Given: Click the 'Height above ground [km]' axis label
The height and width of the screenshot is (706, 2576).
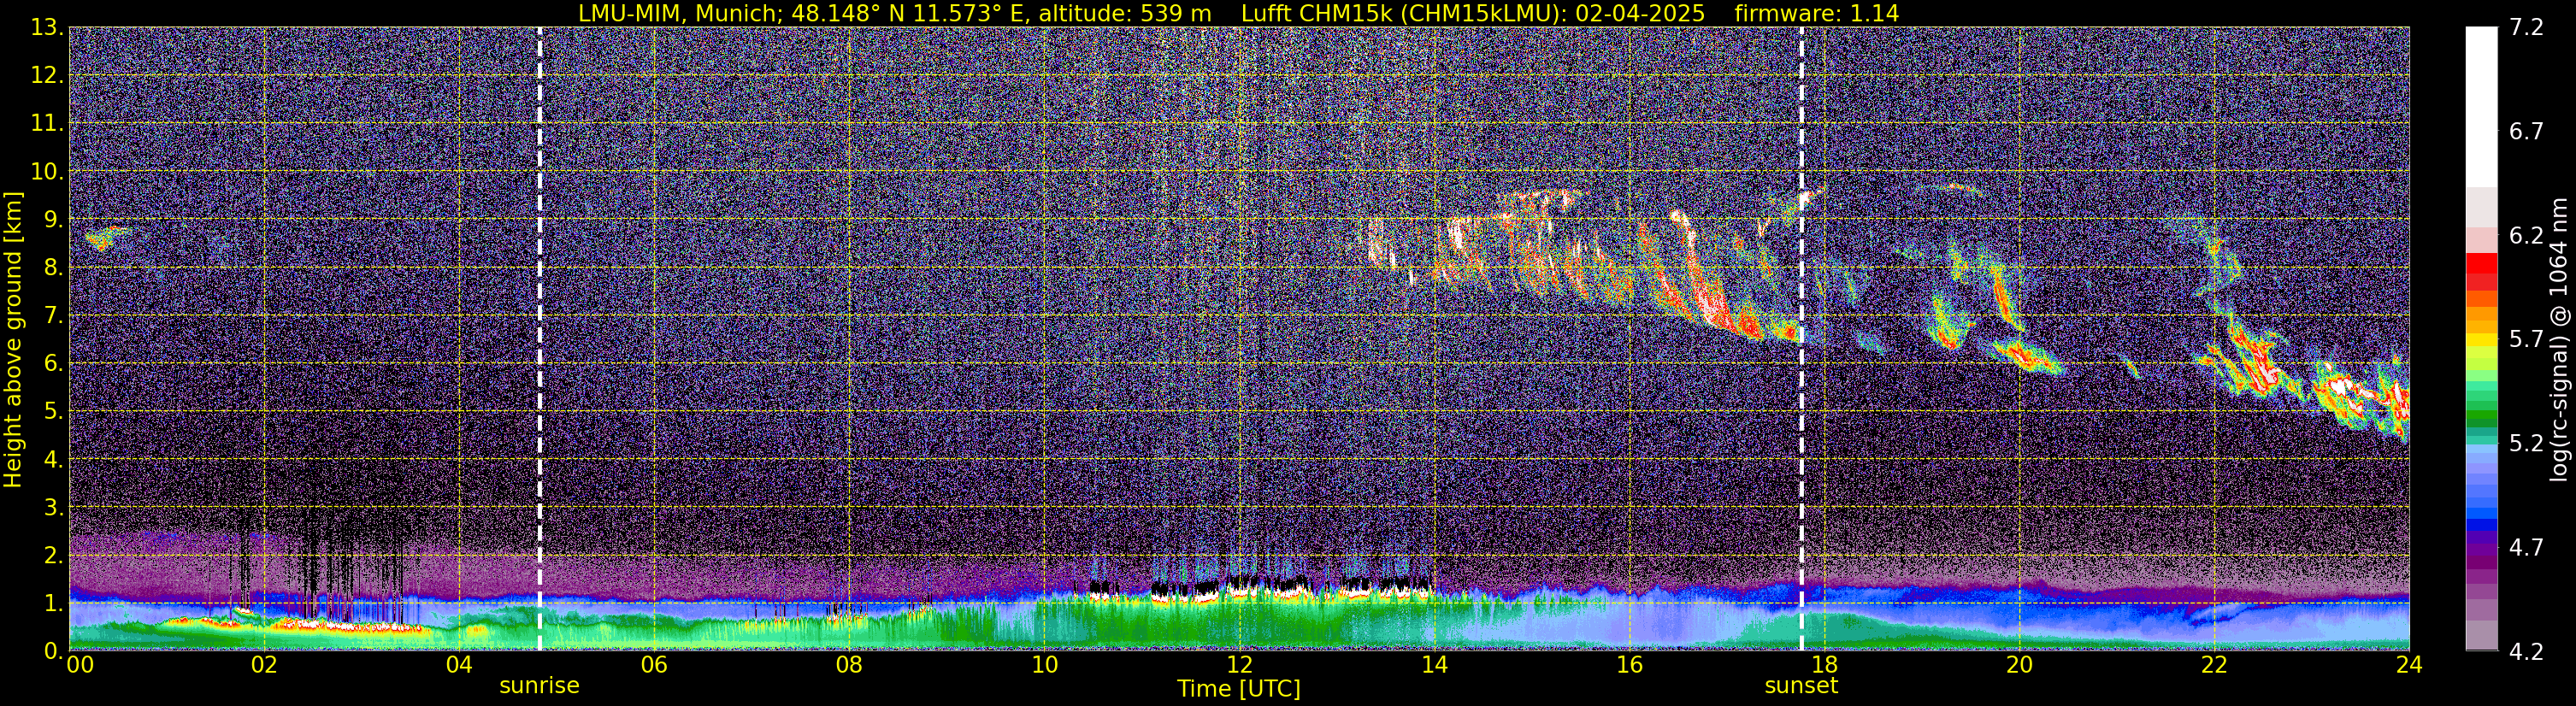Looking at the screenshot, I should coord(13,339).
